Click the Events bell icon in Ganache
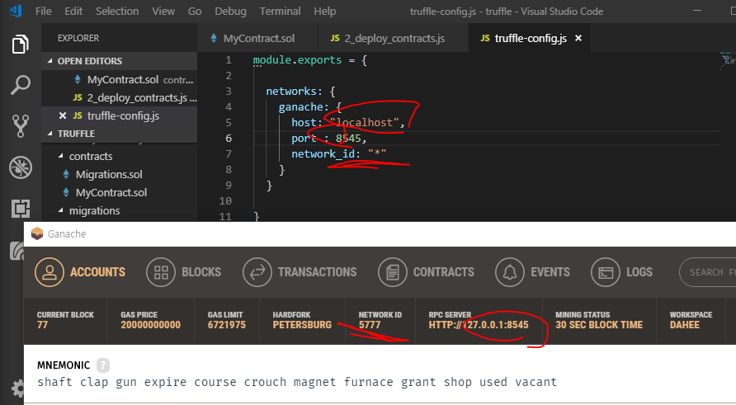 (x=510, y=272)
